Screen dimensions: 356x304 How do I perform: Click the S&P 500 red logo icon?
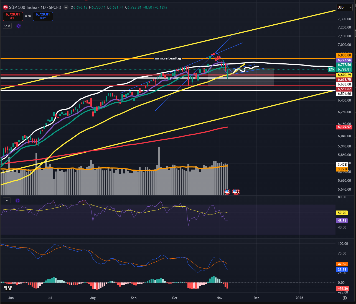6,7
